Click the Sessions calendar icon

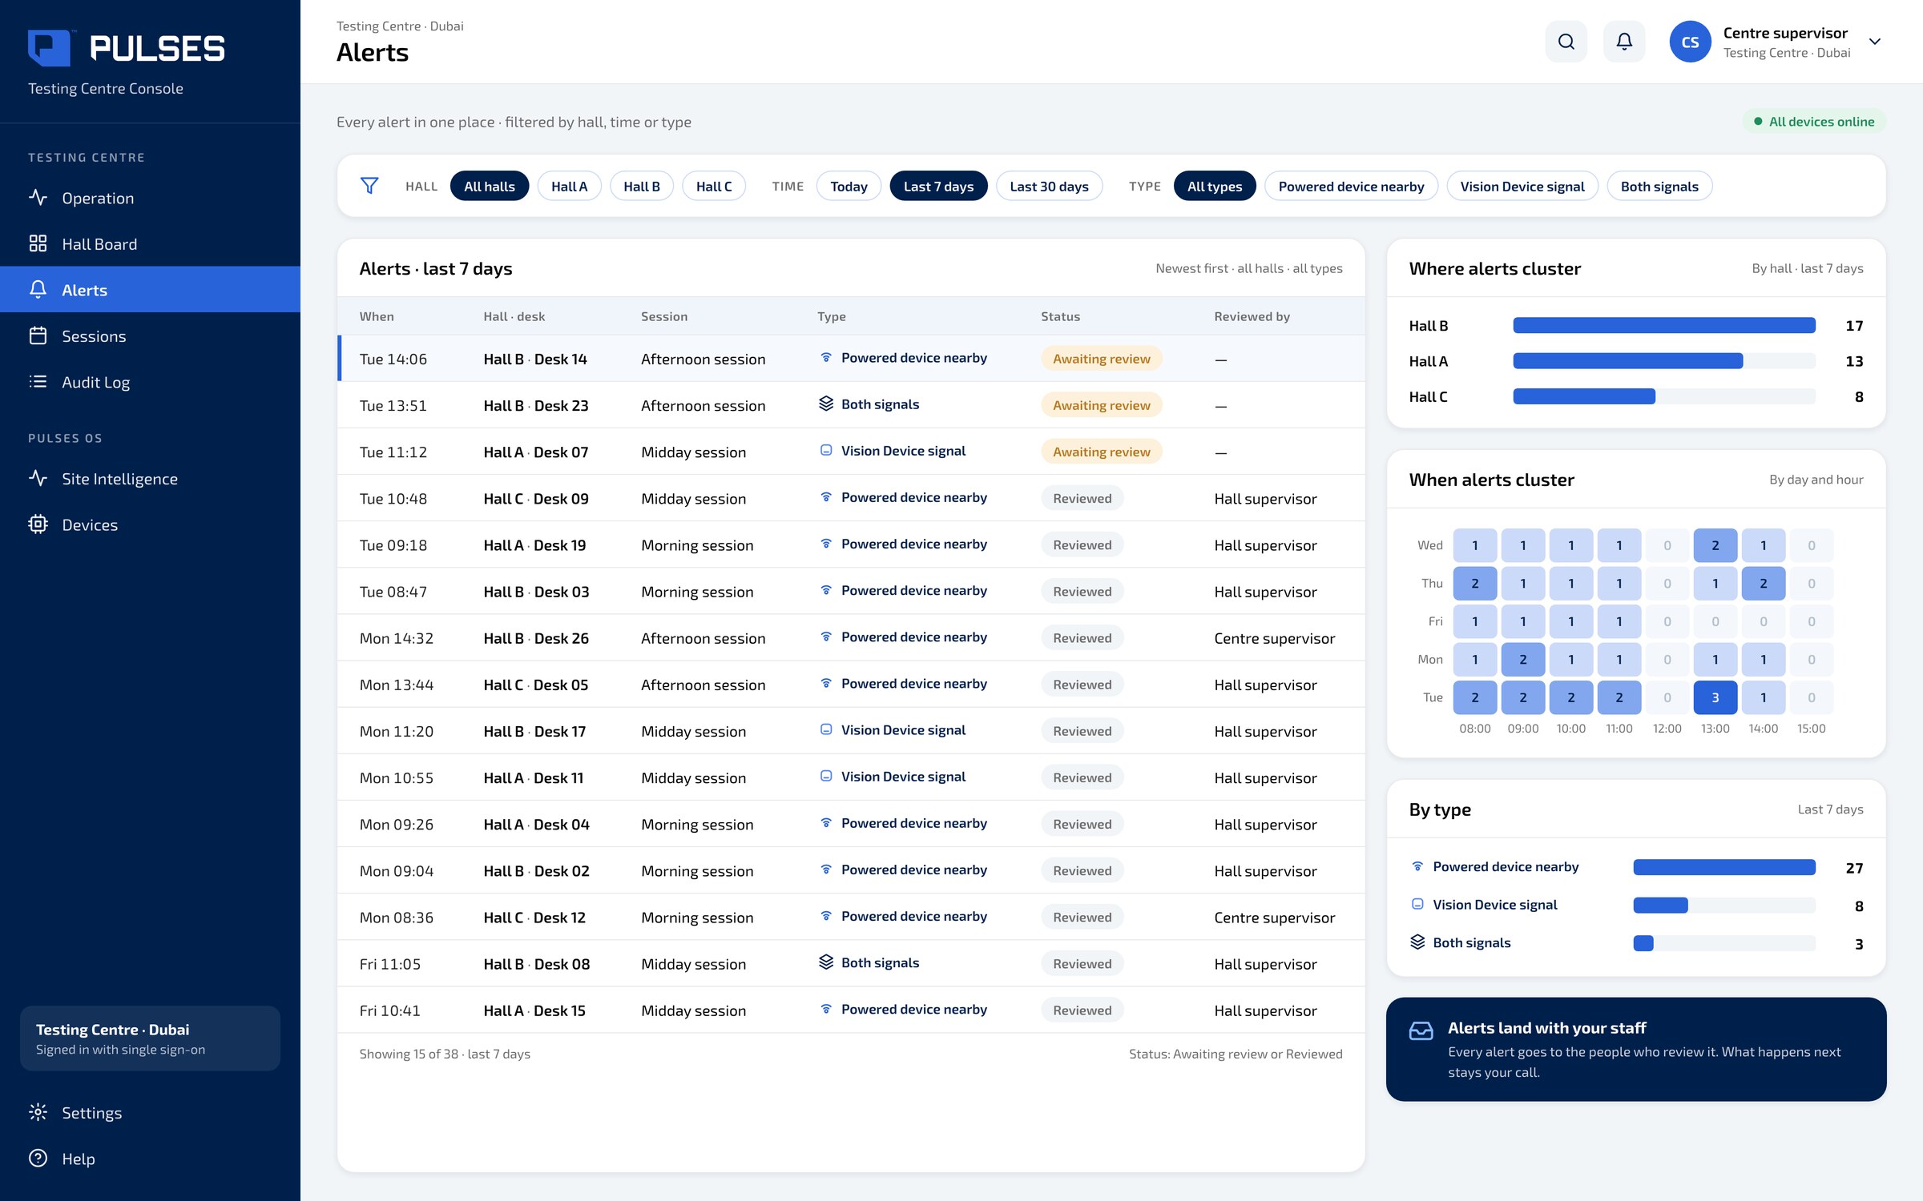[38, 335]
